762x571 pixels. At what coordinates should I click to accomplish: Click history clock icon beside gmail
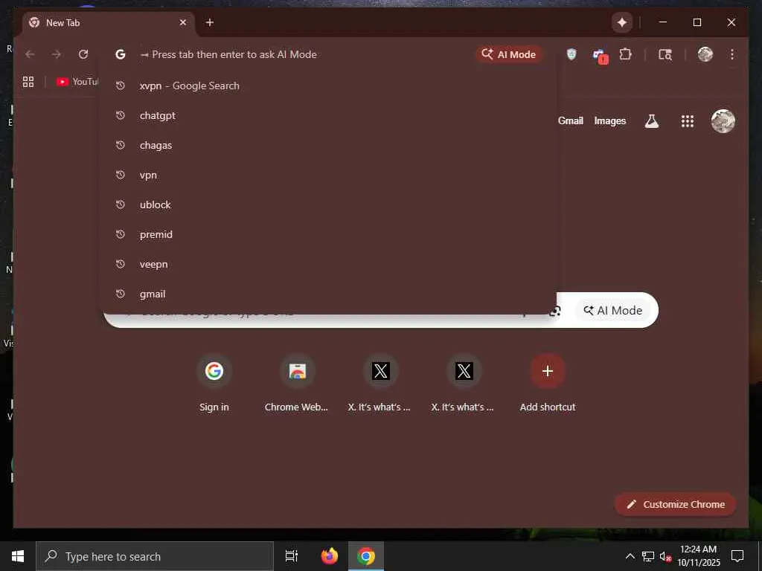coord(121,294)
